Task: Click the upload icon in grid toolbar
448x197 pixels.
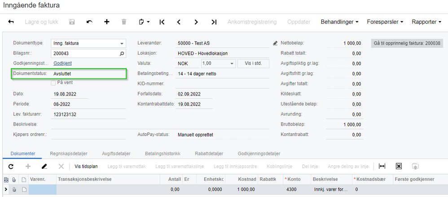Action: pyautogui.click(x=415, y=166)
